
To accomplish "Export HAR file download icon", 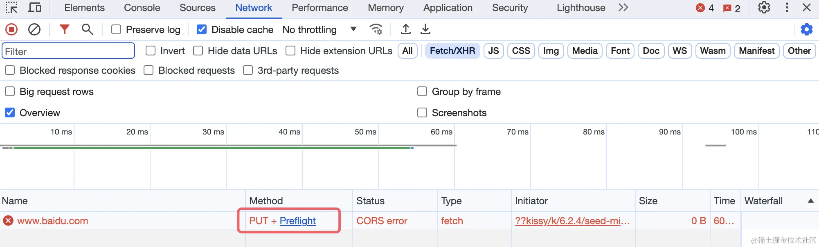I will click(425, 29).
